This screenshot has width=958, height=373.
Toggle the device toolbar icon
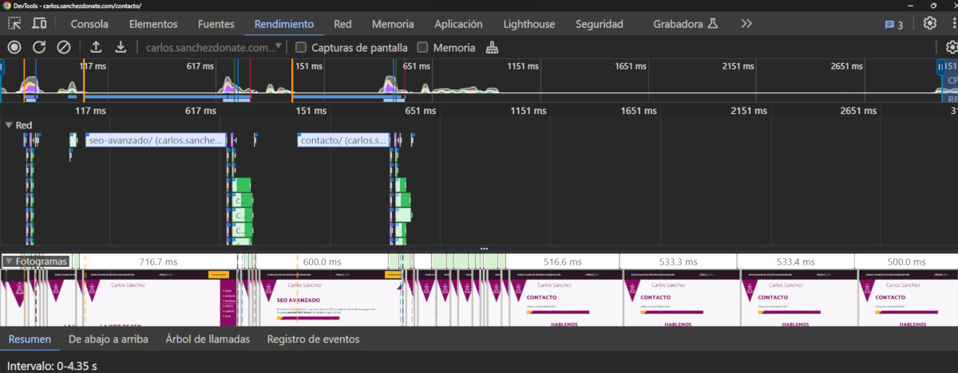38,24
